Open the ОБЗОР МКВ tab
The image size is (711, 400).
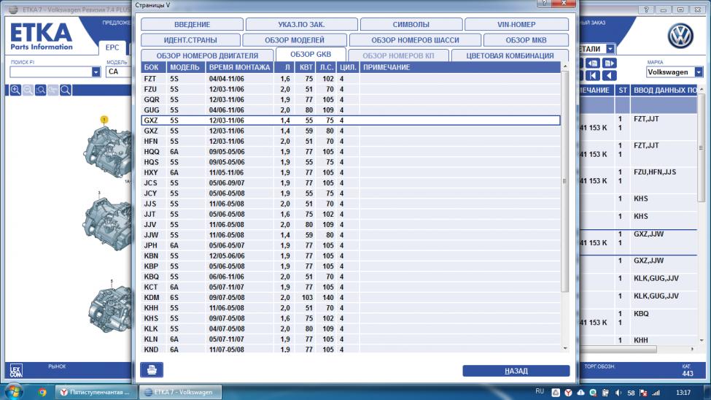tap(526, 40)
